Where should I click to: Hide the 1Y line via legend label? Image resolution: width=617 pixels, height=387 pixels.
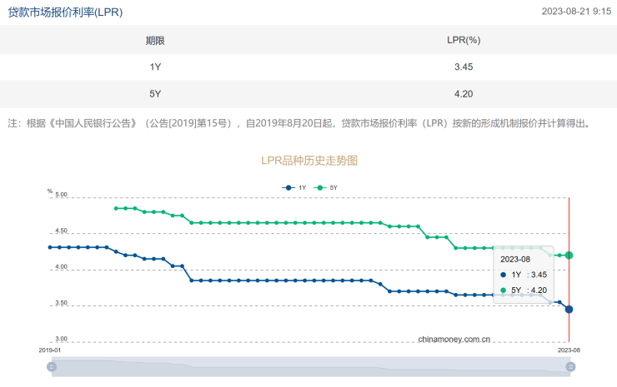click(x=302, y=187)
